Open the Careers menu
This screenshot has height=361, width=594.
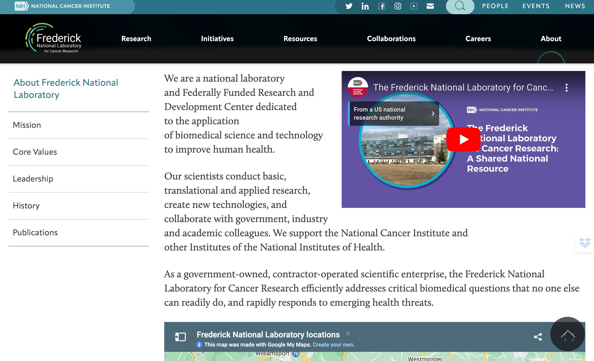478,39
